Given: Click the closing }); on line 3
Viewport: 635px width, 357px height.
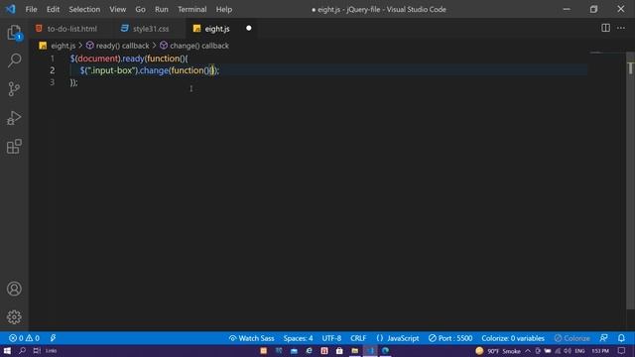Looking at the screenshot, I should click(73, 82).
